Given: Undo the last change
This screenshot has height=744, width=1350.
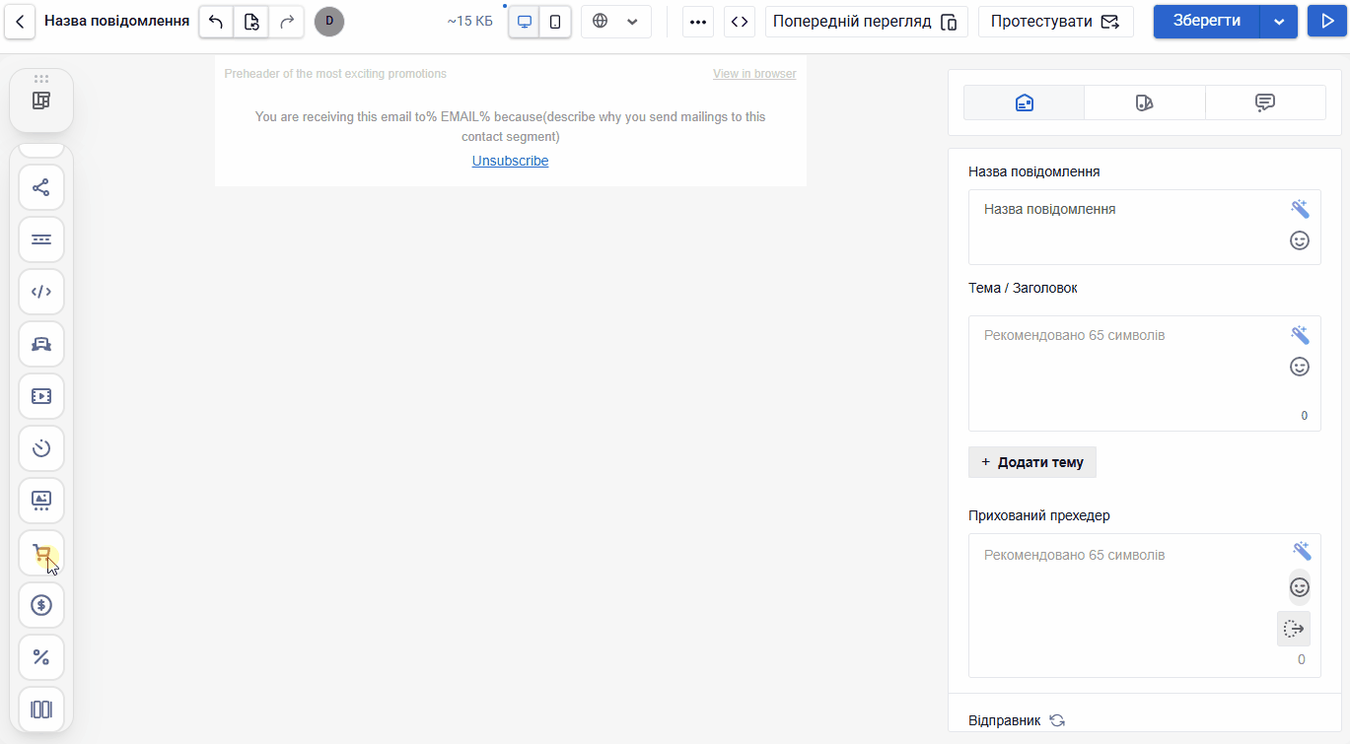Looking at the screenshot, I should click(216, 22).
